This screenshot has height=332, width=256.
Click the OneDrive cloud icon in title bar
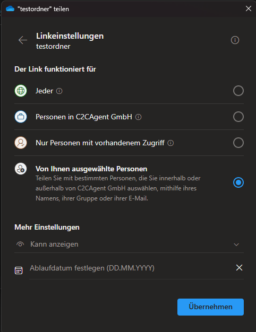(x=10, y=8)
